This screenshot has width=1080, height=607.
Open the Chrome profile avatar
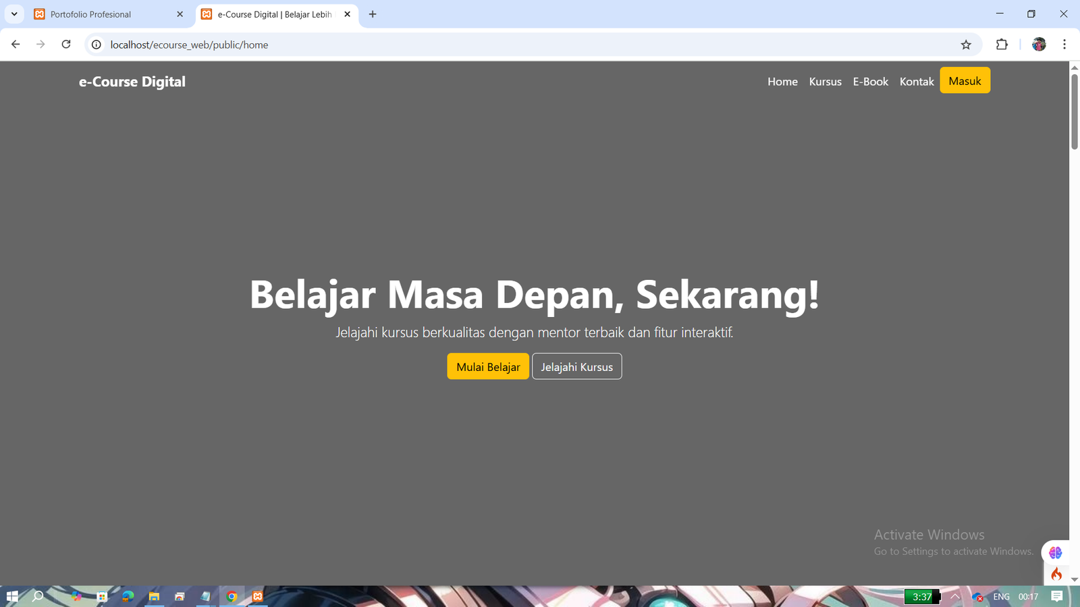1039,45
